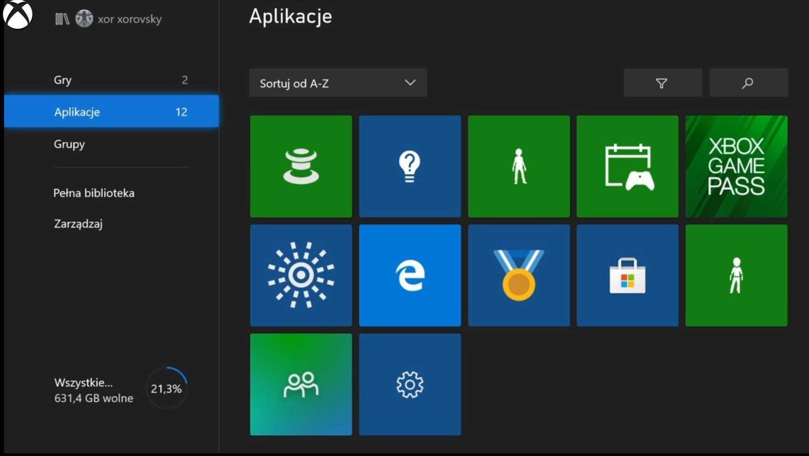Open the gold medal rewards tile

[x=519, y=275]
